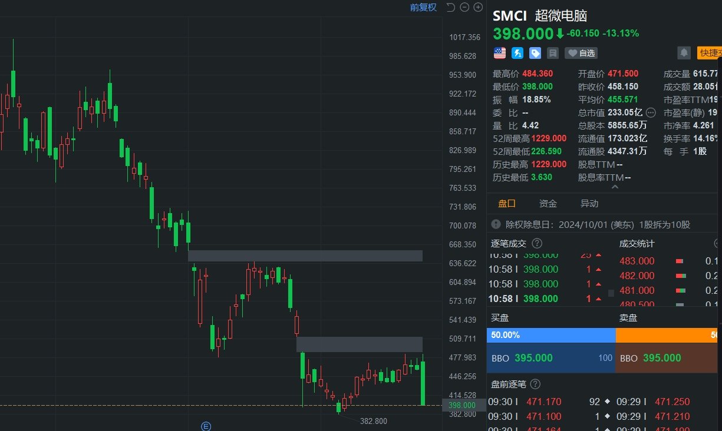Switch to the 异动 tab
The width and height of the screenshot is (722, 431).
pyautogui.click(x=589, y=203)
